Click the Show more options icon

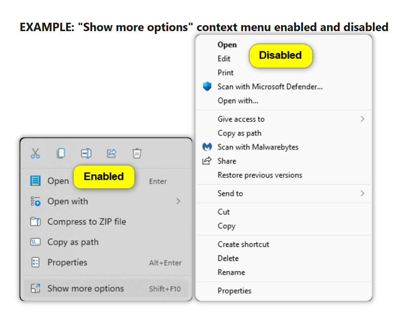click(x=35, y=288)
